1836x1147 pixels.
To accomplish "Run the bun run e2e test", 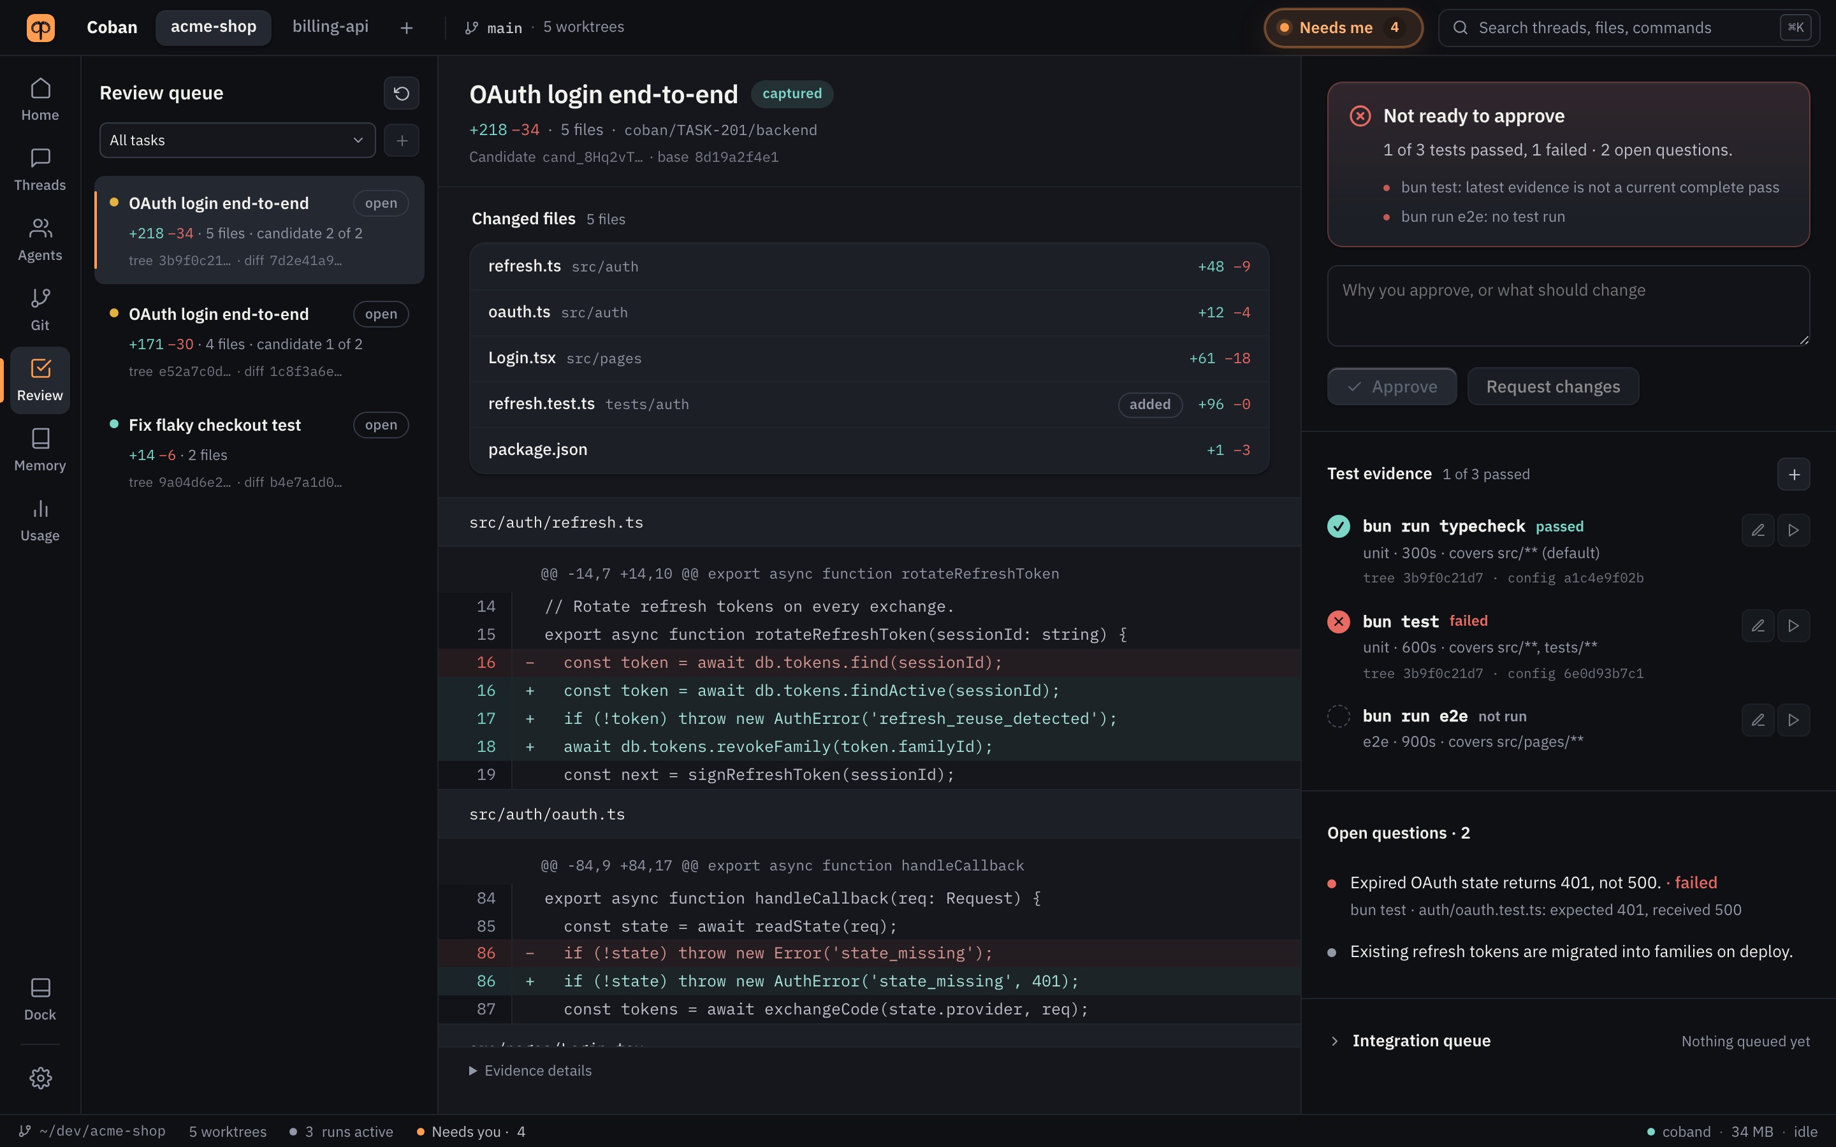I will [1793, 720].
